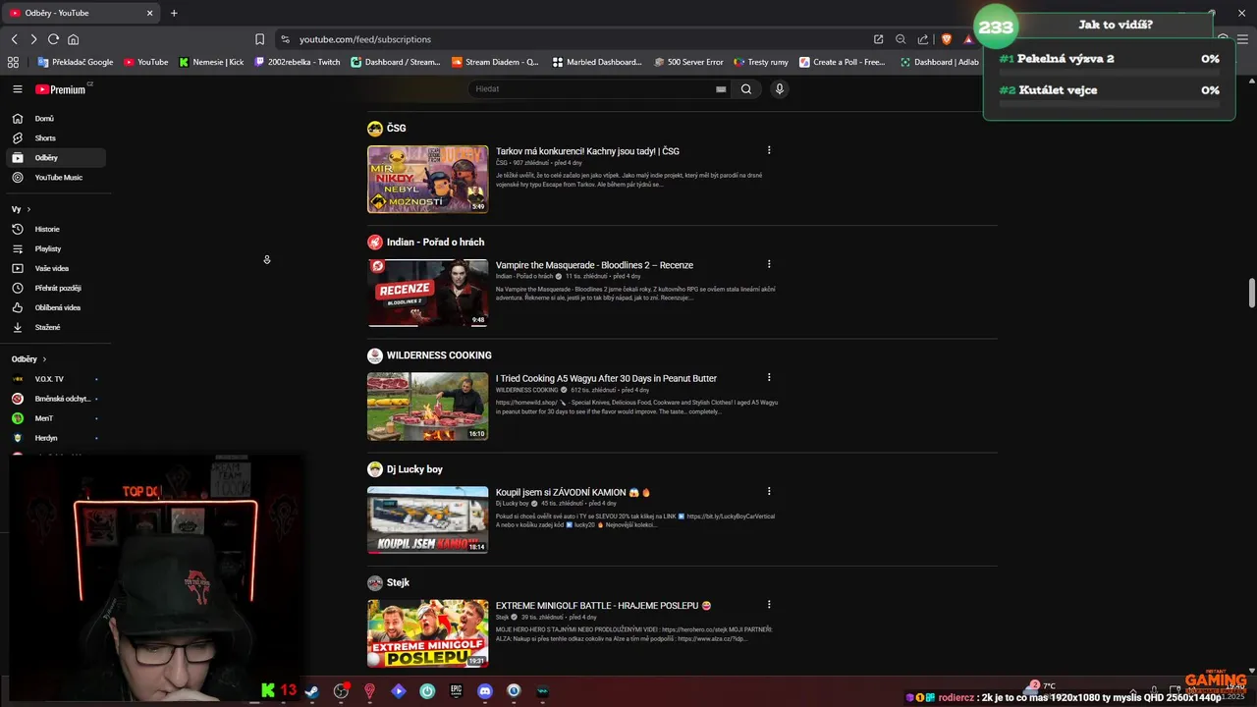Select Odběry in sidebar
1257x707 pixels.
[55, 158]
